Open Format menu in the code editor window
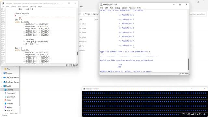208x117 pixels. coord(13,6)
